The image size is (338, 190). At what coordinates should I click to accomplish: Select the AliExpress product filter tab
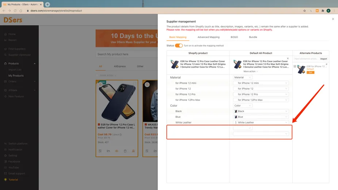pos(119,66)
